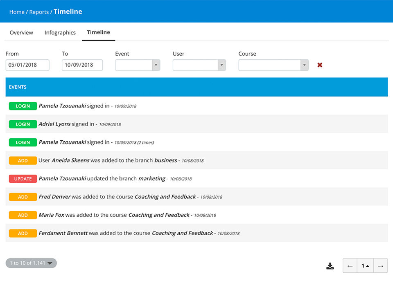Click ADD badge for Aneida Skeens
Viewport: 393px width, 281px height.
point(23,161)
